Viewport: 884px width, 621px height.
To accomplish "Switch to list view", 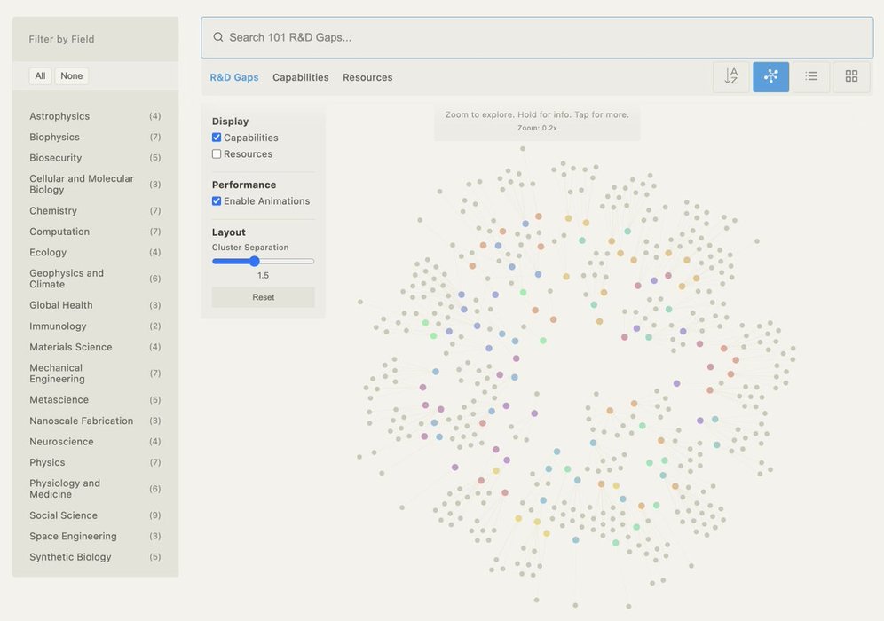I will click(811, 77).
